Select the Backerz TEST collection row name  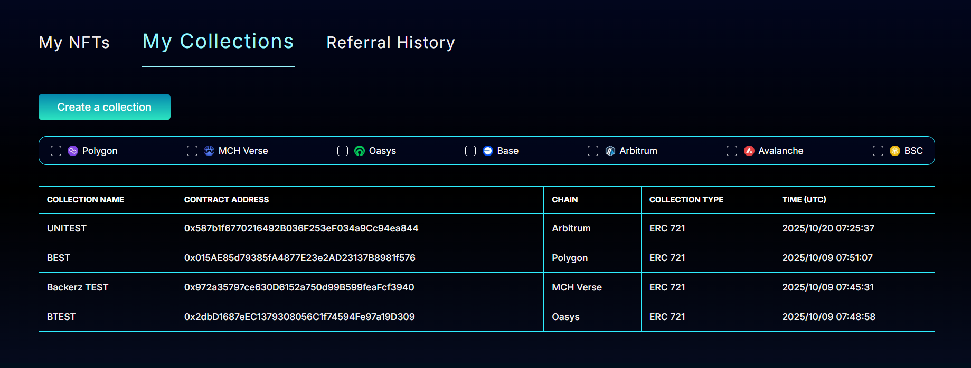click(x=78, y=287)
